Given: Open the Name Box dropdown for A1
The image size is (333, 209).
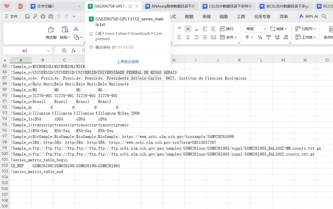Looking at the screenshot, I should tap(48, 51).
